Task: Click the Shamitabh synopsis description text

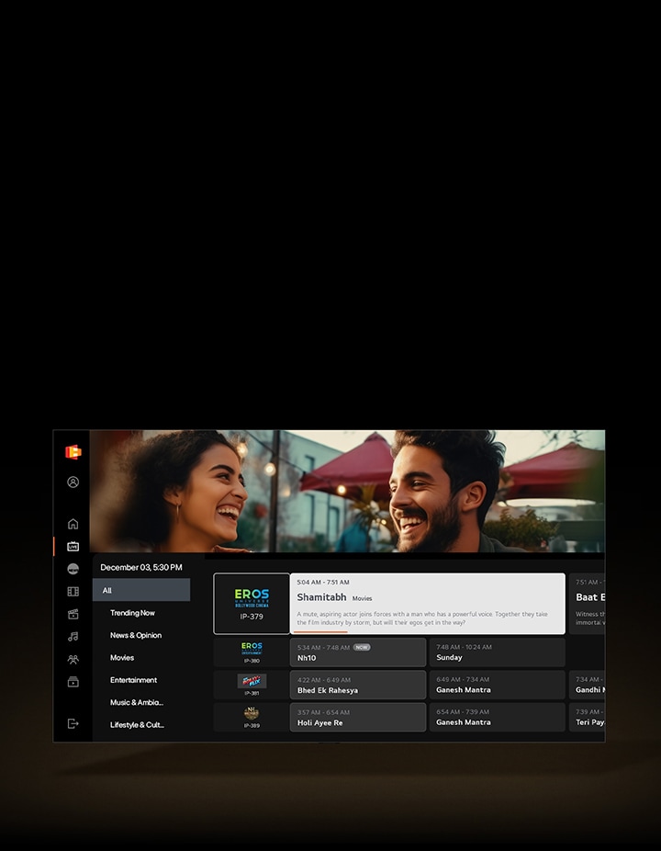Action: (422, 618)
